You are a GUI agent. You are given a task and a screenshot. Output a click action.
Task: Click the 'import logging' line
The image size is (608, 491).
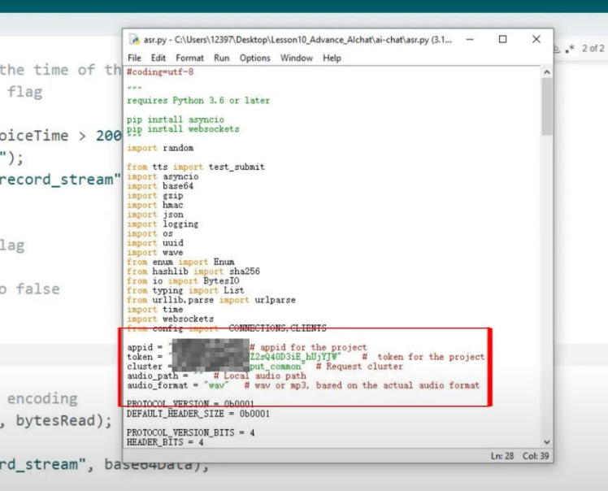click(x=163, y=224)
